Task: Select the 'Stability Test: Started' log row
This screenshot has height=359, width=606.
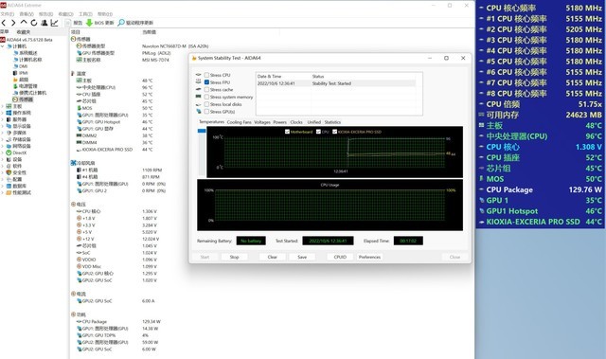Action: [x=336, y=83]
